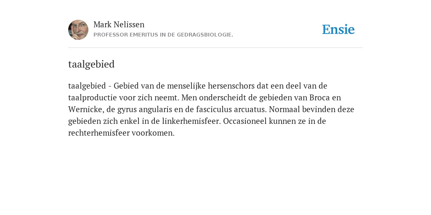Click the word 'rechterhemisfeer'
The image size is (431, 215).
point(98,133)
